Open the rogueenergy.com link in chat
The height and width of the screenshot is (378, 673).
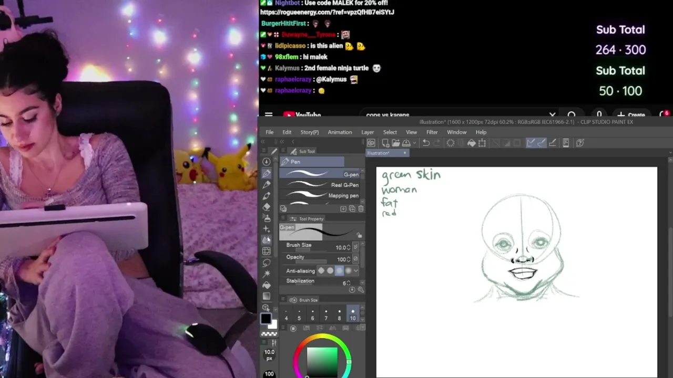click(327, 12)
